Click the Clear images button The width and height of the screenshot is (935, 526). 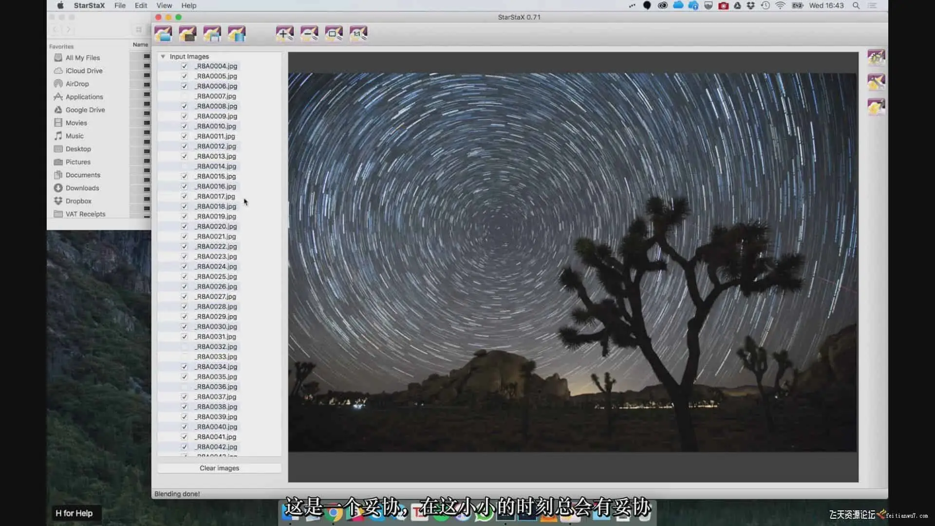pyautogui.click(x=219, y=468)
